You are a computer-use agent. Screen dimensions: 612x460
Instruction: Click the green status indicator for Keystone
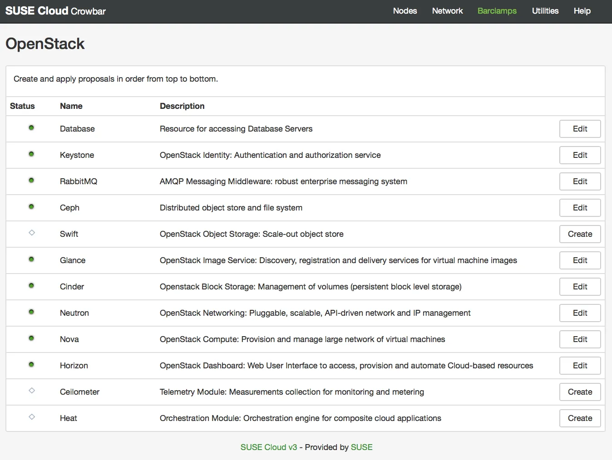(31, 154)
